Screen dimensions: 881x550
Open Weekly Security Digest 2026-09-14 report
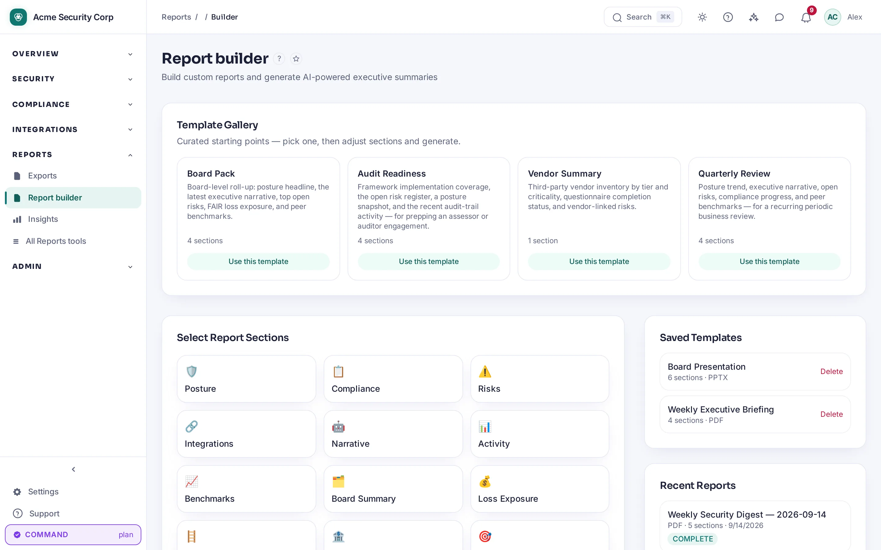755,526
